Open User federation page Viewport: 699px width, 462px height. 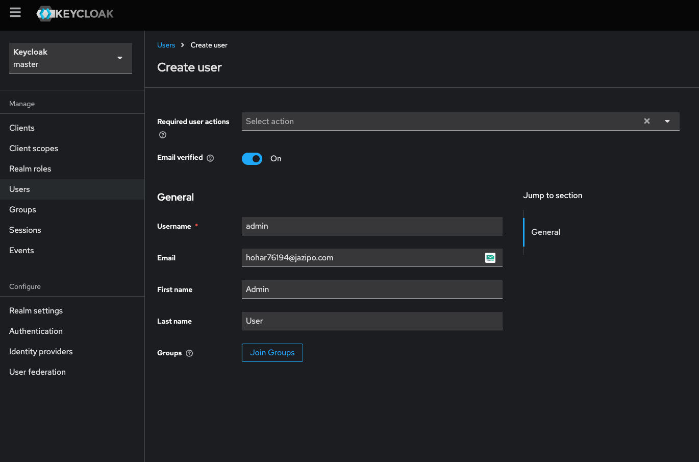(x=72, y=372)
